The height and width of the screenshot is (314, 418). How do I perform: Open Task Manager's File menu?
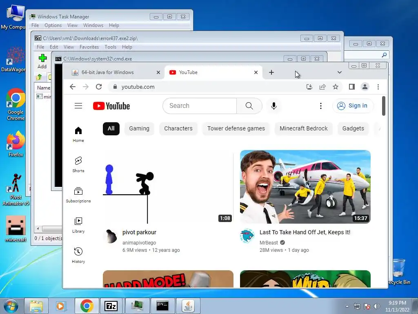35,25
